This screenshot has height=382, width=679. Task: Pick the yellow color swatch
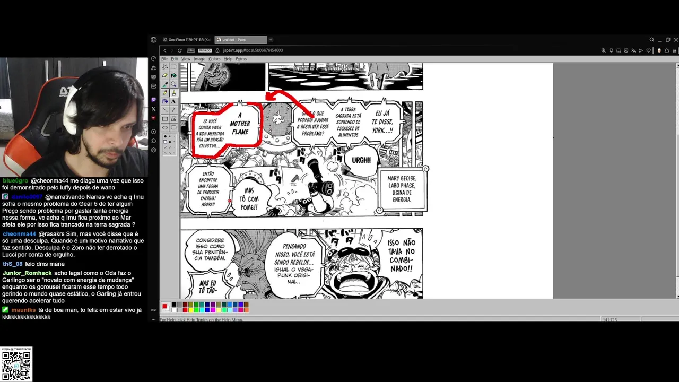tap(191, 310)
